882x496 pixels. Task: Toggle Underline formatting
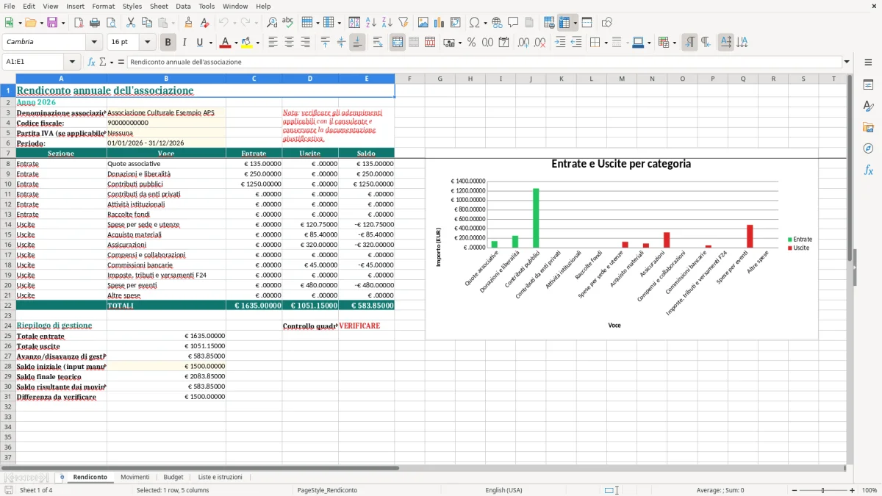click(x=200, y=43)
